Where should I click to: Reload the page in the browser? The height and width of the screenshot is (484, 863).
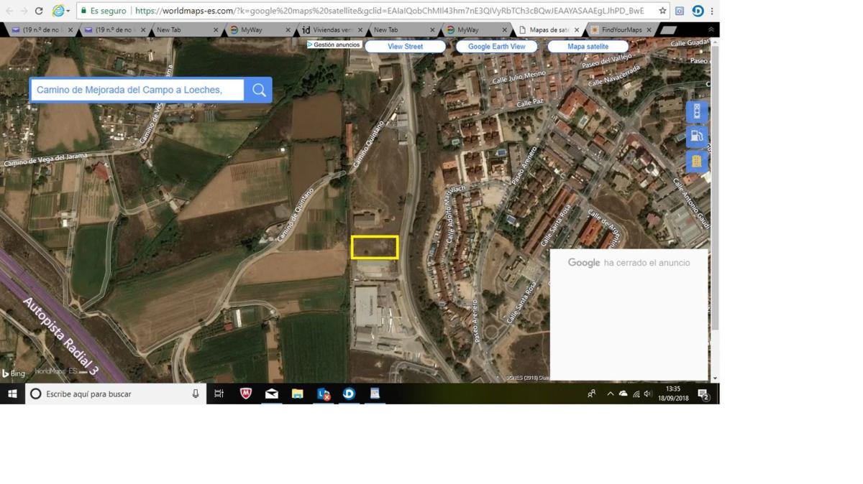[x=39, y=11]
